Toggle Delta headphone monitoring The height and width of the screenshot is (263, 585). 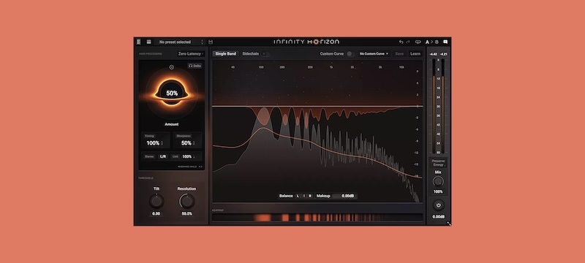[x=195, y=66]
